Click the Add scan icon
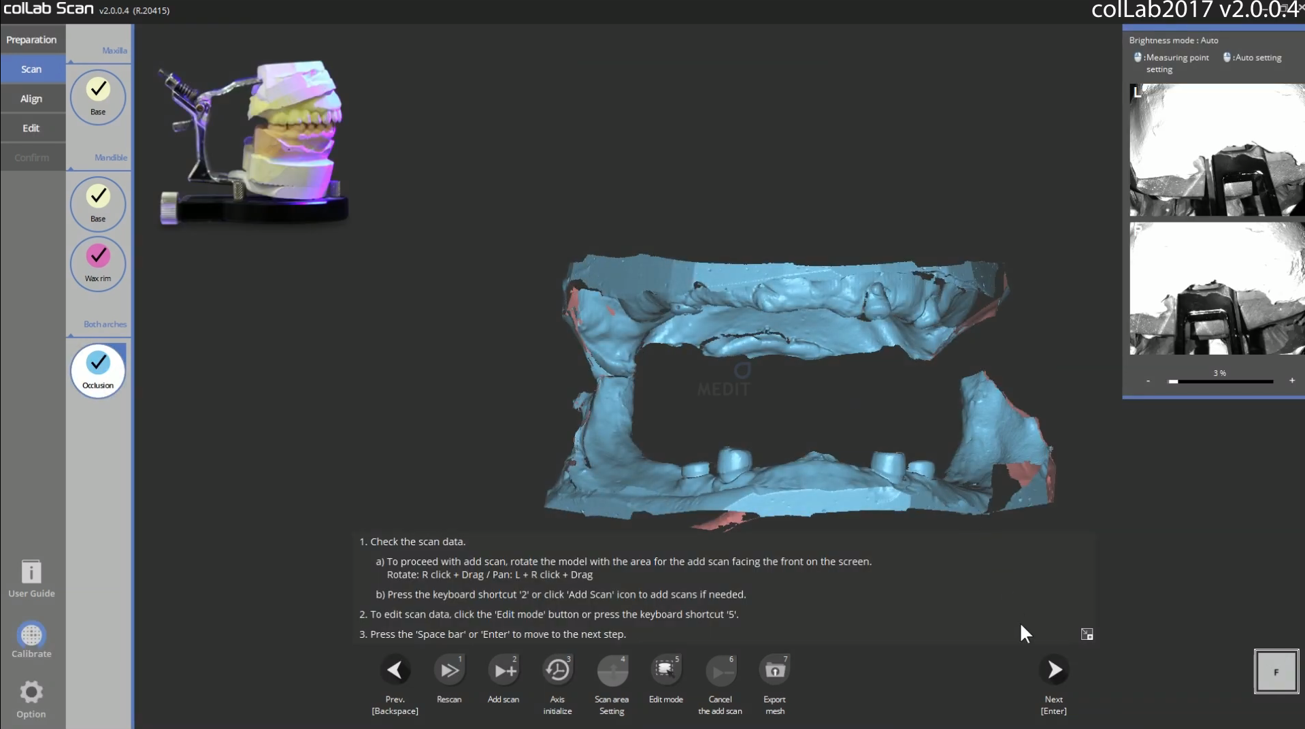This screenshot has width=1305, height=729. click(x=503, y=670)
